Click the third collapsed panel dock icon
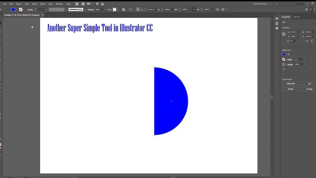316x178 pixels. tap(277, 28)
